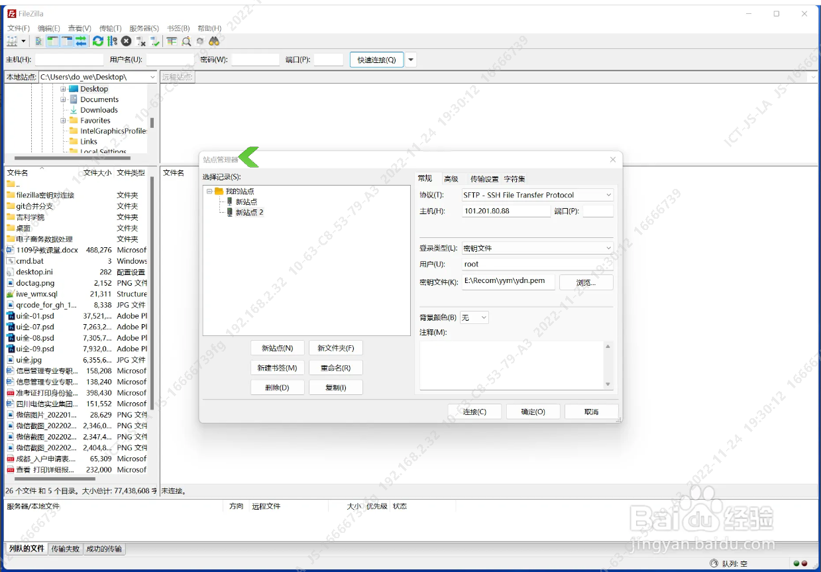The width and height of the screenshot is (821, 572).
Task: Click icon of iwe_wmx.sql file
Action: [x=10, y=294]
